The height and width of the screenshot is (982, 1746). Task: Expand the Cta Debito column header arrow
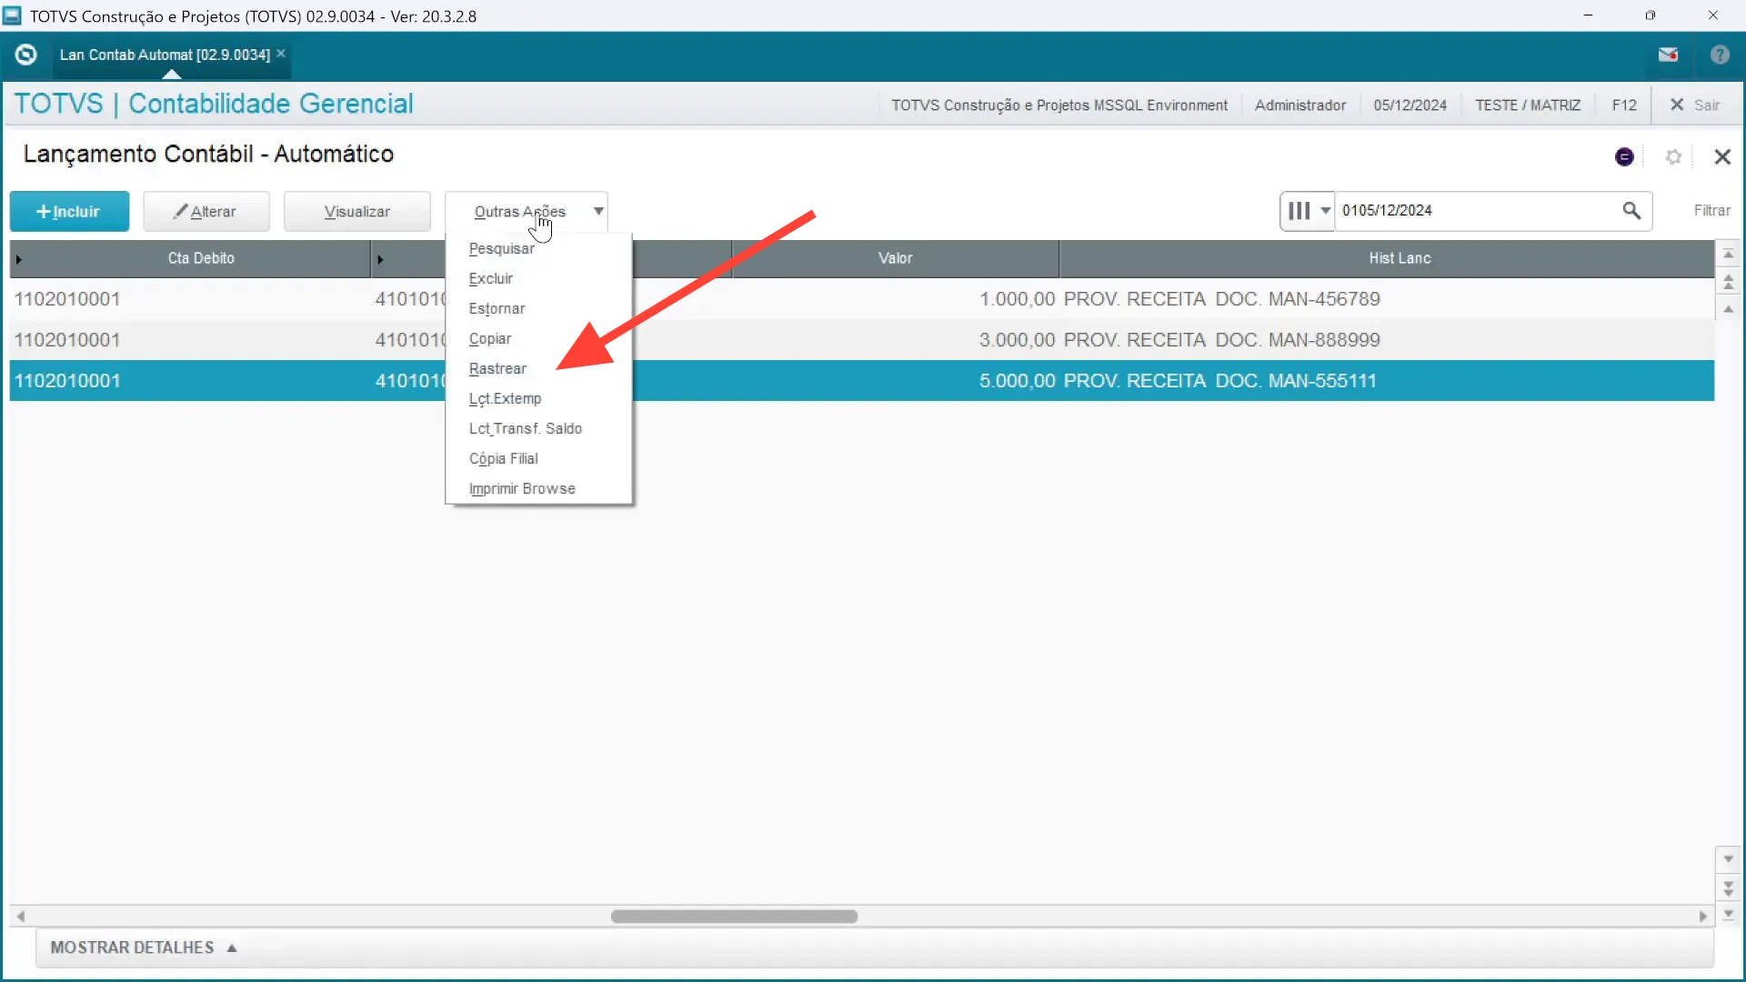(x=17, y=258)
